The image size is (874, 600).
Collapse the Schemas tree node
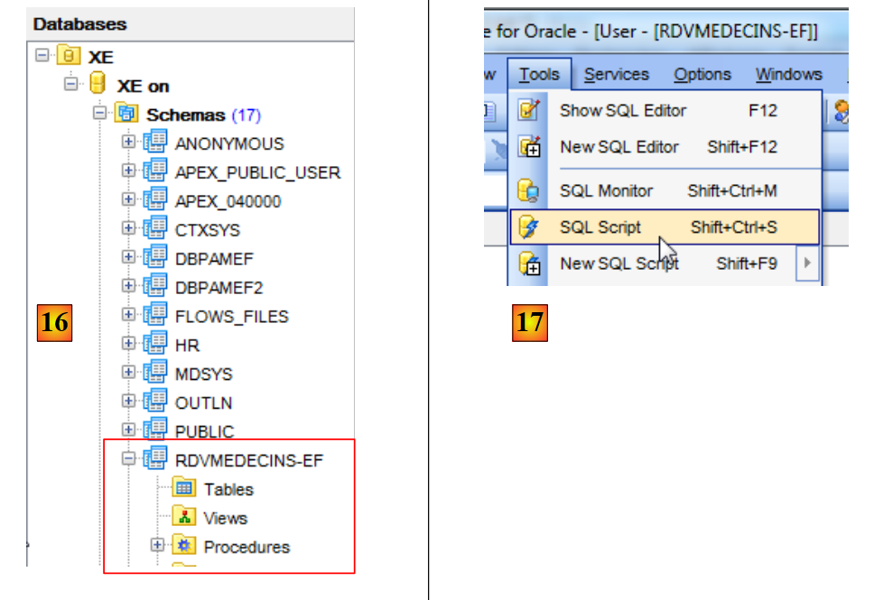(99, 115)
